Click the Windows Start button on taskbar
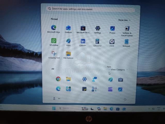This screenshot has width=165, height=124. (x=54, y=108)
